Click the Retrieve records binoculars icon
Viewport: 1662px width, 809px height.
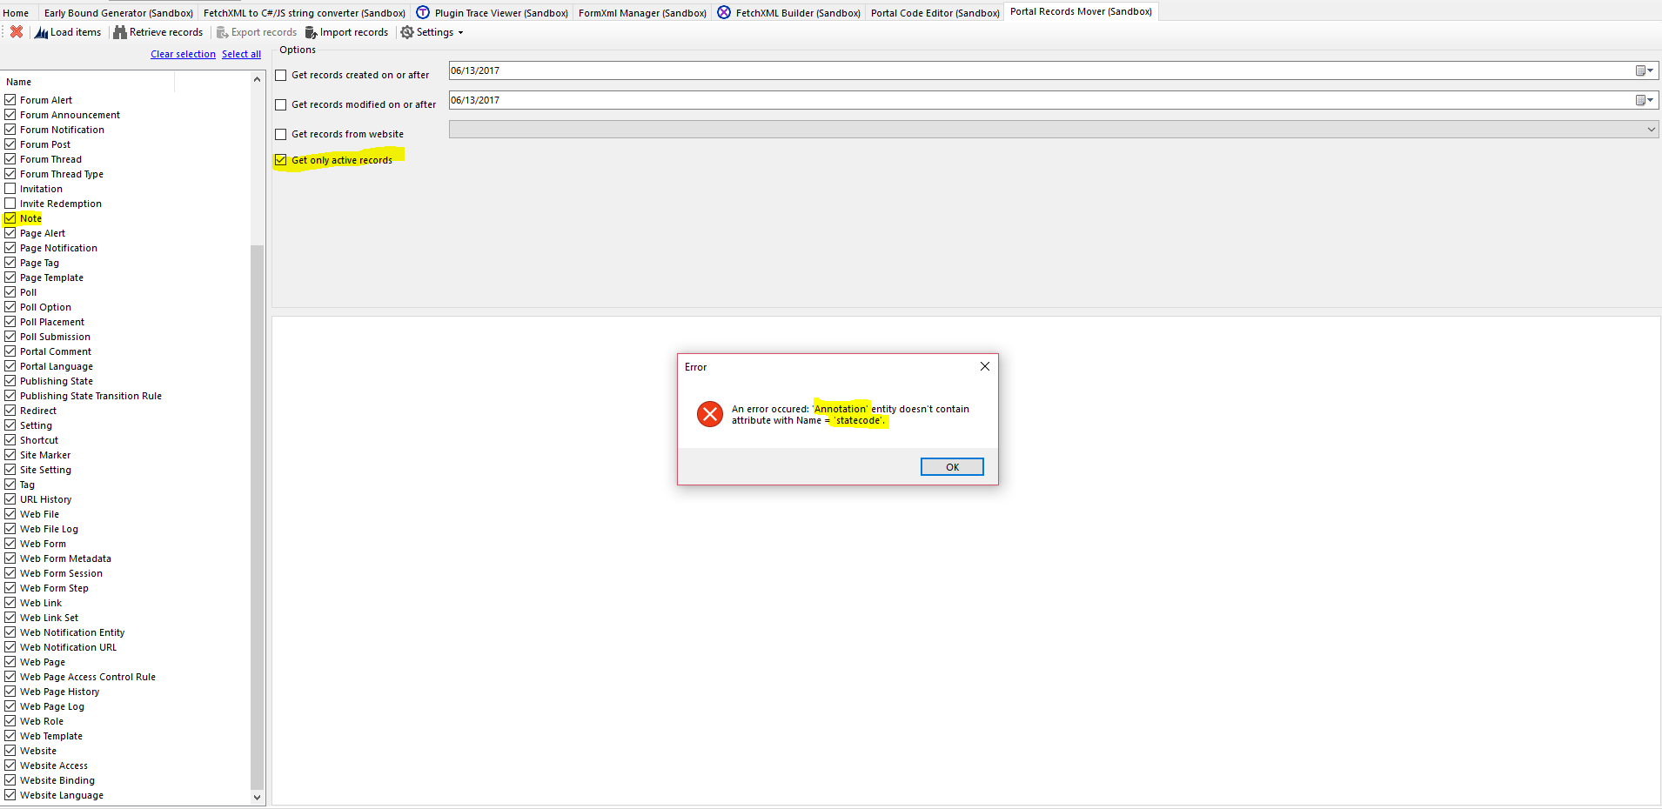(x=120, y=32)
